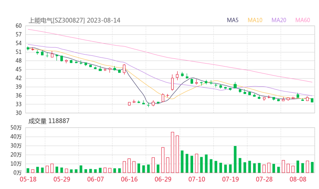The height and width of the screenshot is (189, 319).
Task: Click the tallest red volume bar
Action: pos(172,152)
